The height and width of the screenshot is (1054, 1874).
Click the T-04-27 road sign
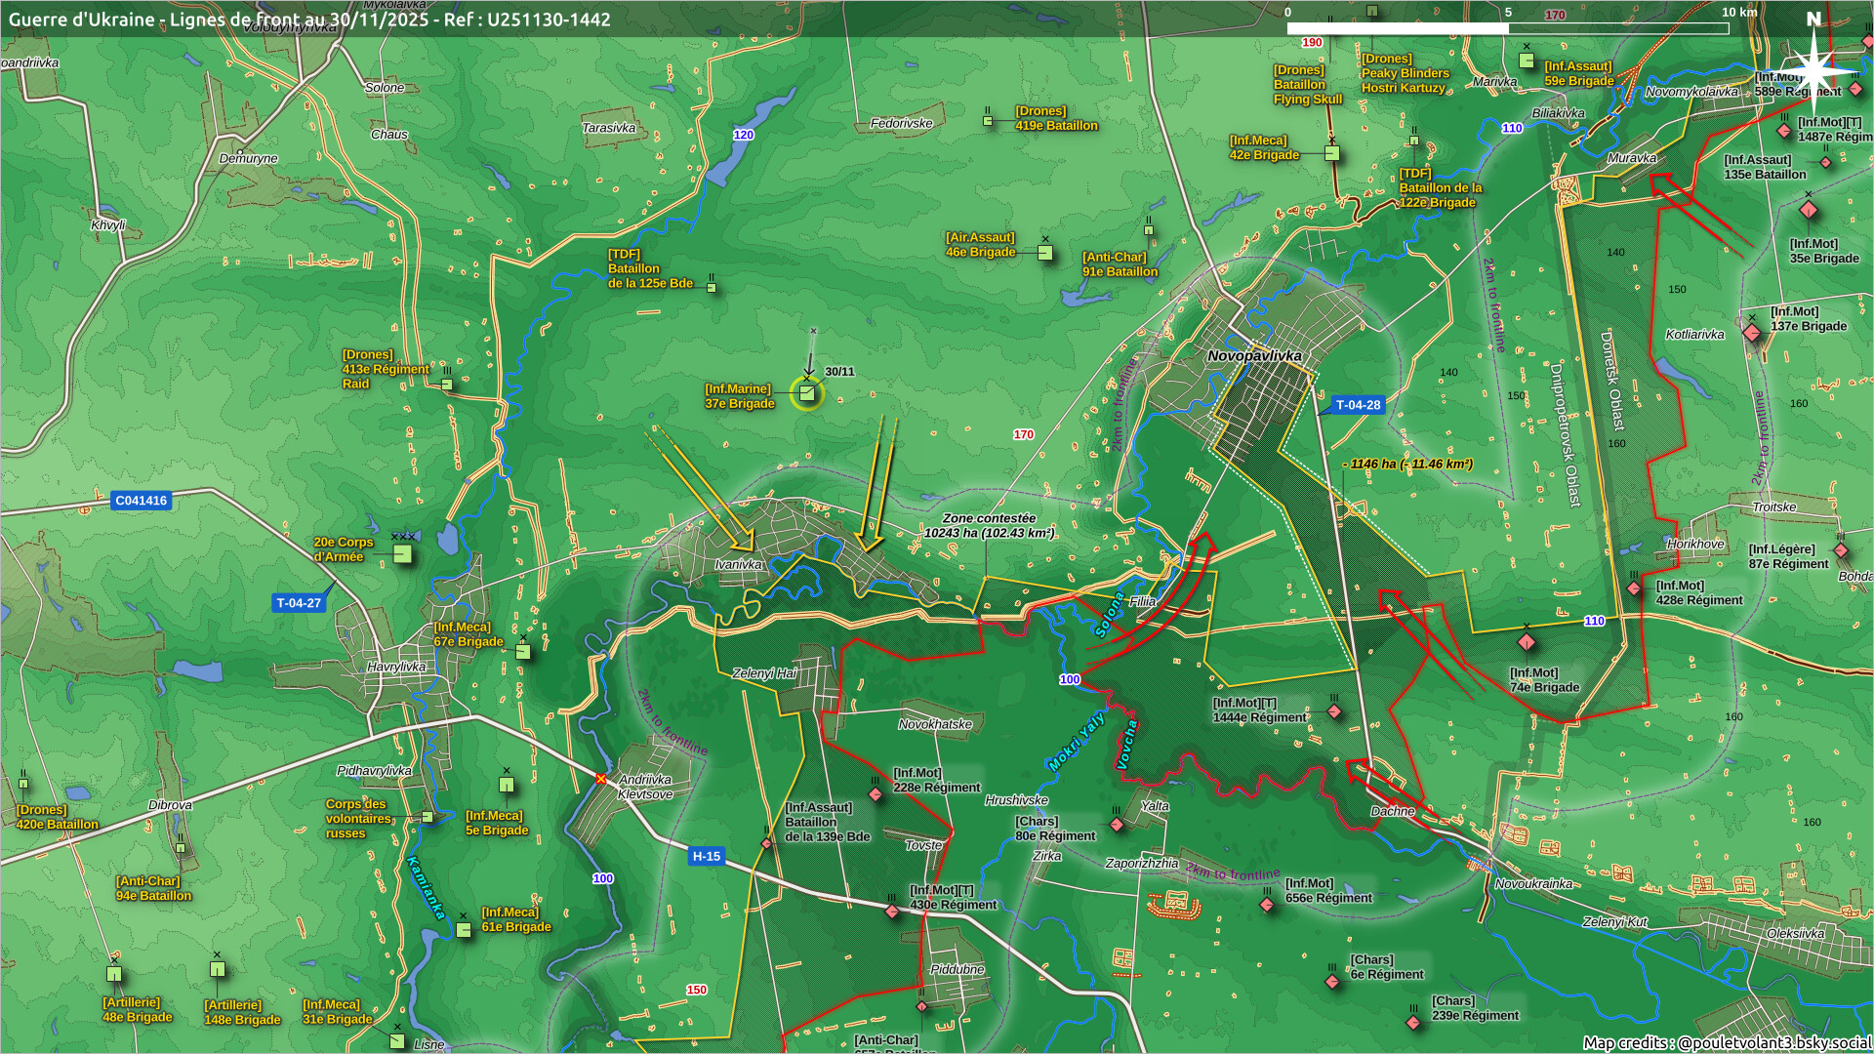point(299,603)
